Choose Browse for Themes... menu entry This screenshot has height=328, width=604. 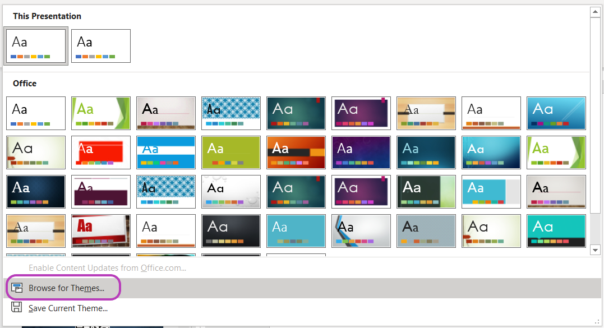[x=302, y=288]
